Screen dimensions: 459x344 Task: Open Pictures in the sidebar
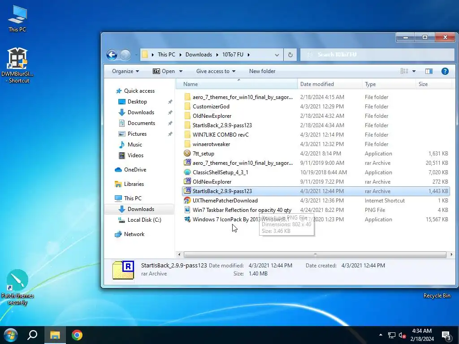[x=133, y=134]
